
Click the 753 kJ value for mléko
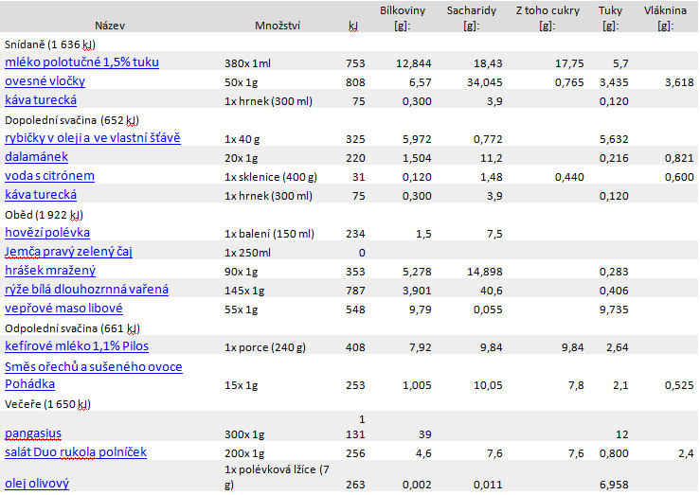pos(355,63)
